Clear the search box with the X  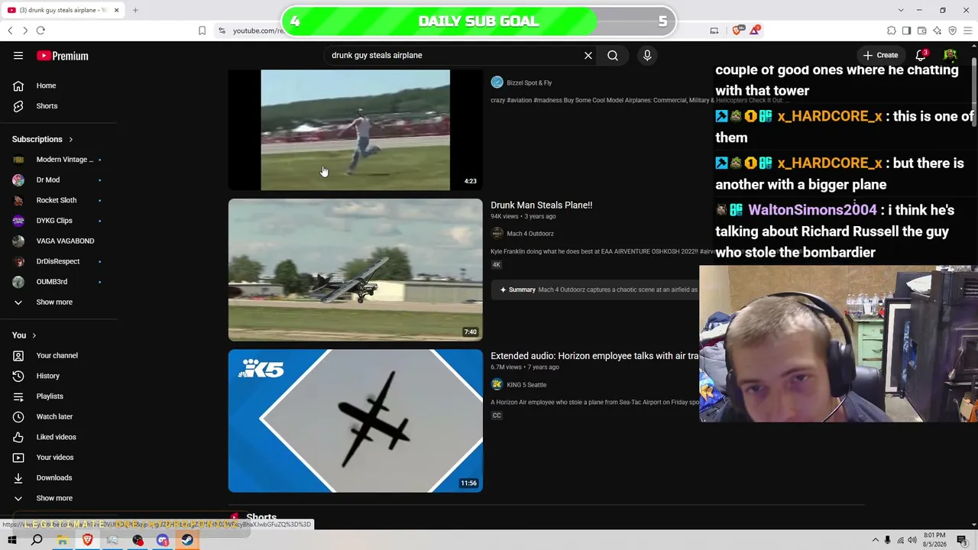point(588,55)
